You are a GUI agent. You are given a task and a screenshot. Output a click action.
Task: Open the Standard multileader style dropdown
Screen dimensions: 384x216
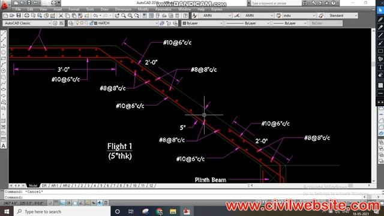[x=356, y=16]
